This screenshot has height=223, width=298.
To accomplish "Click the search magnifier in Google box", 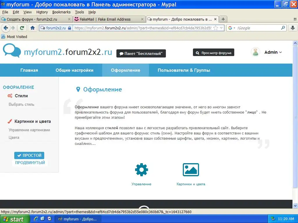I will point(283,28).
